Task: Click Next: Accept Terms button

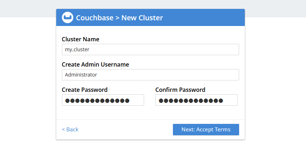Action: tap(206, 130)
